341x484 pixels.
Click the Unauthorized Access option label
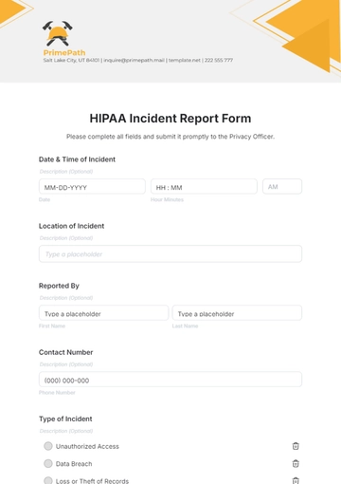coord(87,446)
